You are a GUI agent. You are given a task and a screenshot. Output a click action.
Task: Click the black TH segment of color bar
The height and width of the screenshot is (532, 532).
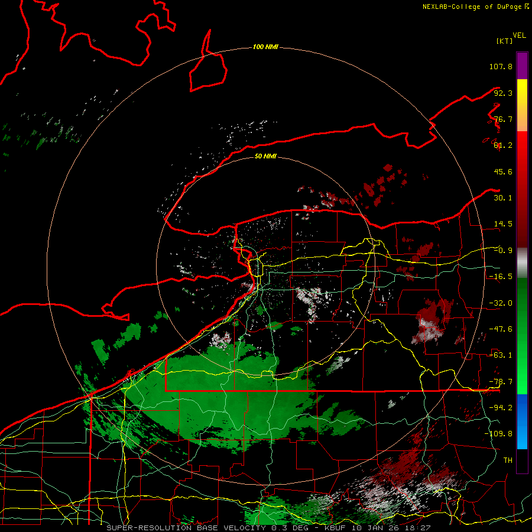522,460
